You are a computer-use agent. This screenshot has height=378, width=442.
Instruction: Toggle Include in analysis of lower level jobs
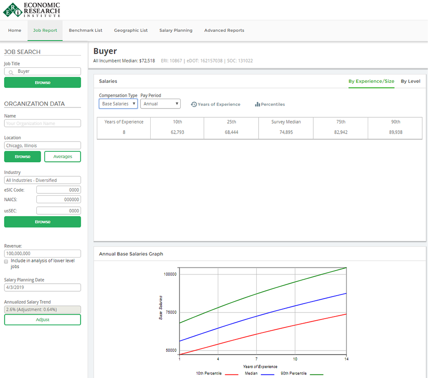point(6,262)
